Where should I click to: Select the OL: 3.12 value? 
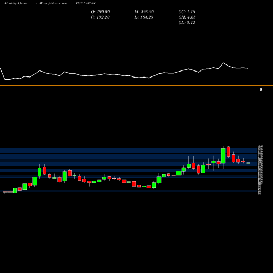[x=187, y=23]
